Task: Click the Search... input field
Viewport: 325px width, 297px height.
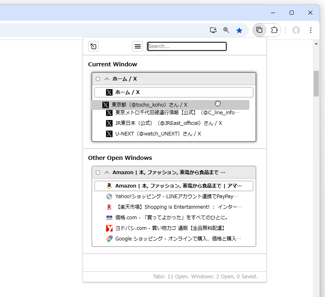Action: pyautogui.click(x=187, y=46)
